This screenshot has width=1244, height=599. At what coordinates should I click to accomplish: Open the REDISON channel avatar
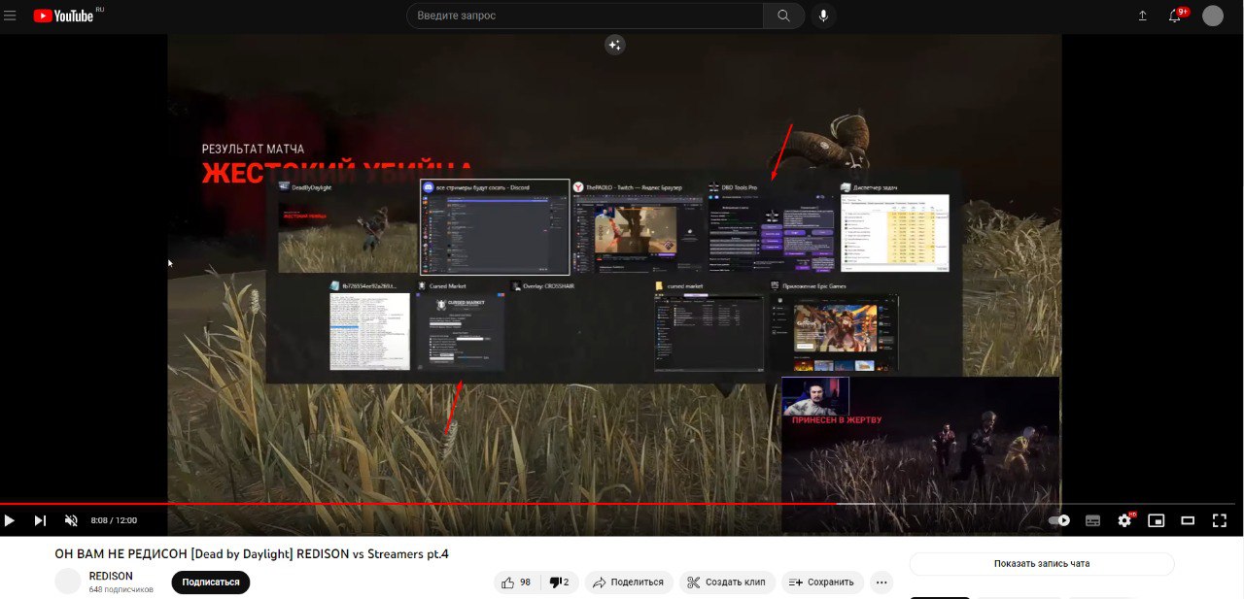pos(68,582)
